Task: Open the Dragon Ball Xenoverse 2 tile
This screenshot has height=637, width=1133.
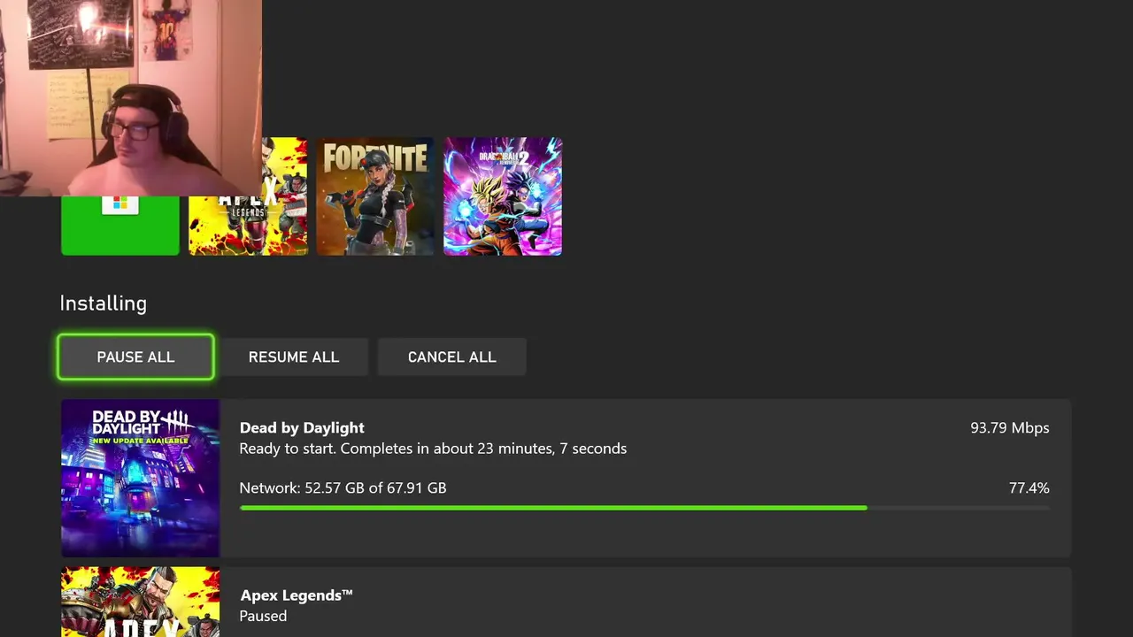Action: point(503,196)
